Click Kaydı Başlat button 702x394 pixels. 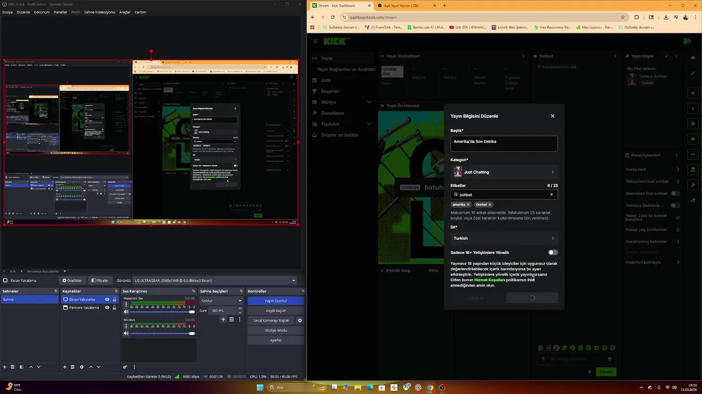pyautogui.click(x=276, y=310)
